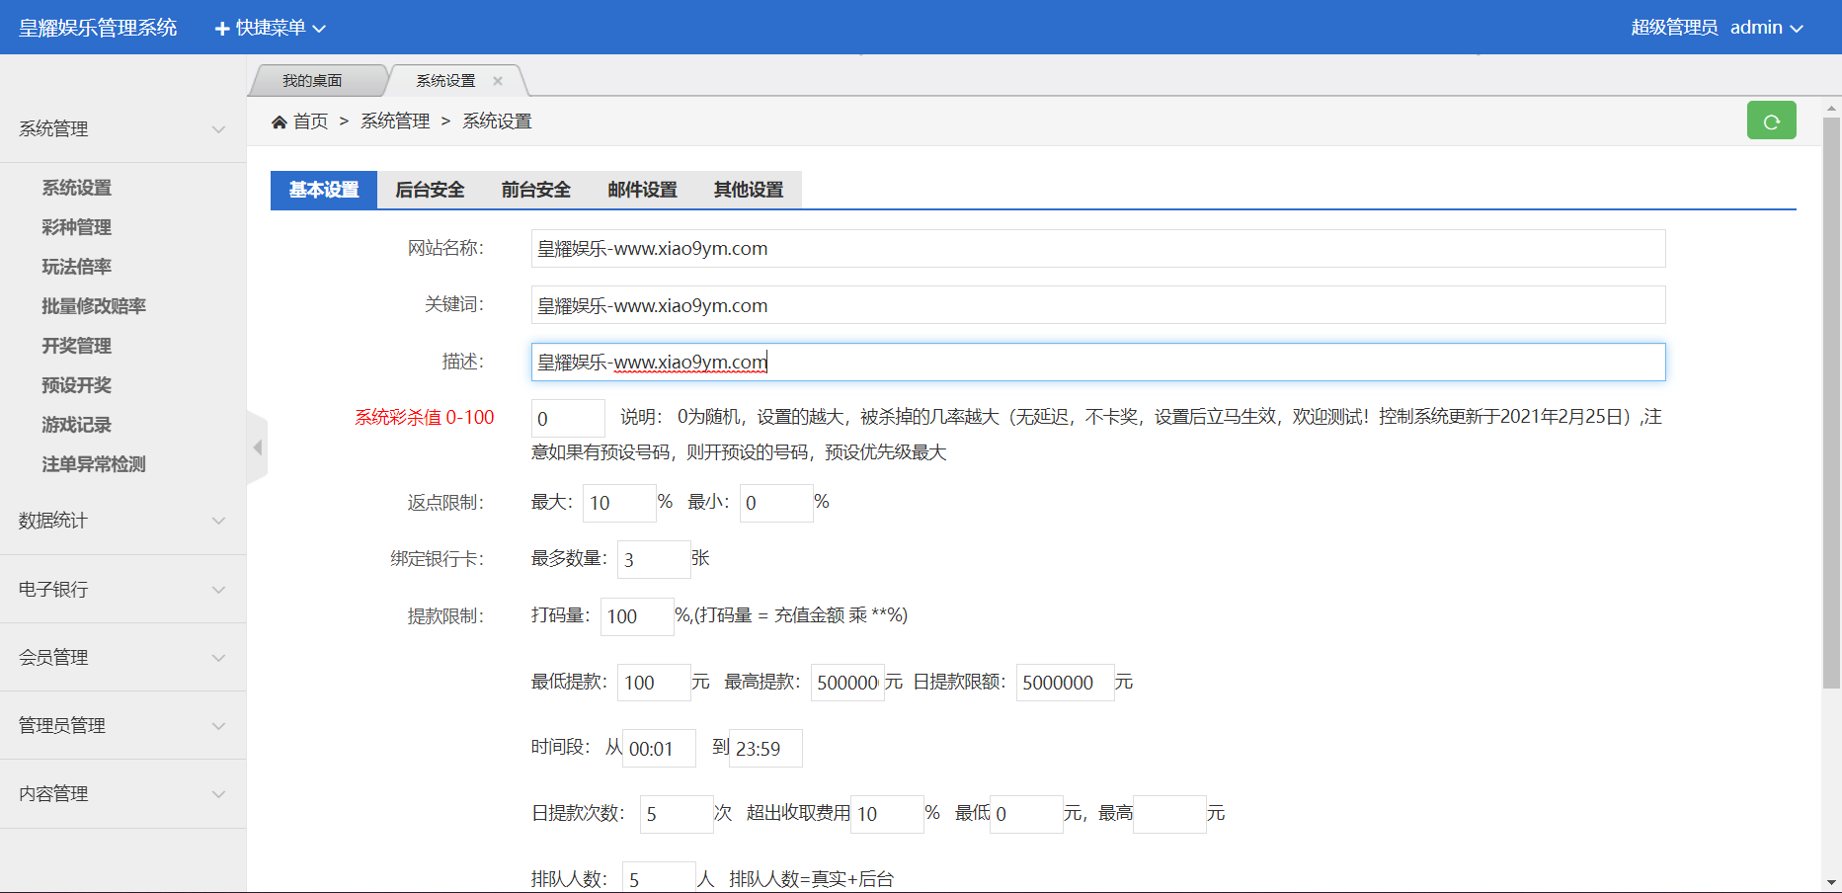Open the admin user dropdown
Image resolution: width=1842 pixels, height=893 pixels.
click(x=1767, y=28)
